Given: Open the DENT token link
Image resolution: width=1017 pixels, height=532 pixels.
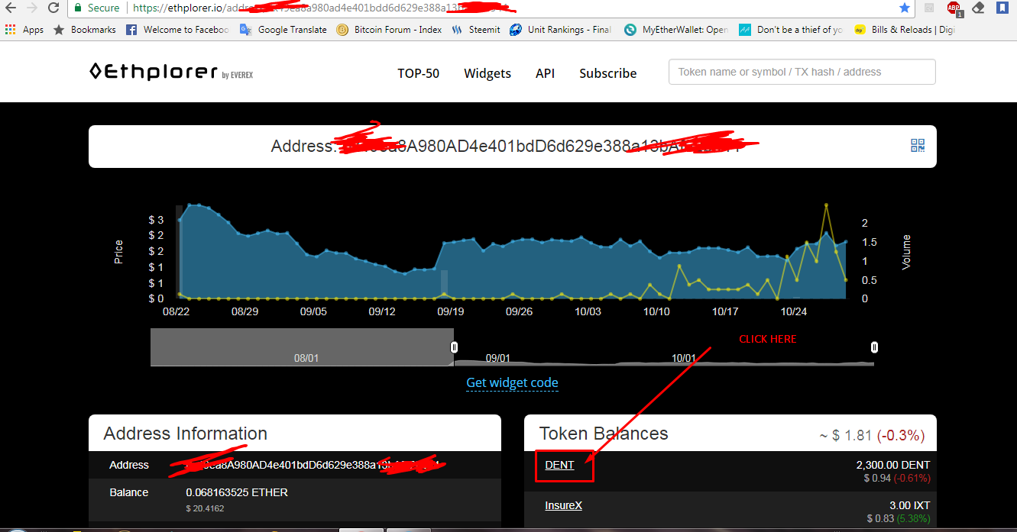Looking at the screenshot, I should (x=559, y=465).
